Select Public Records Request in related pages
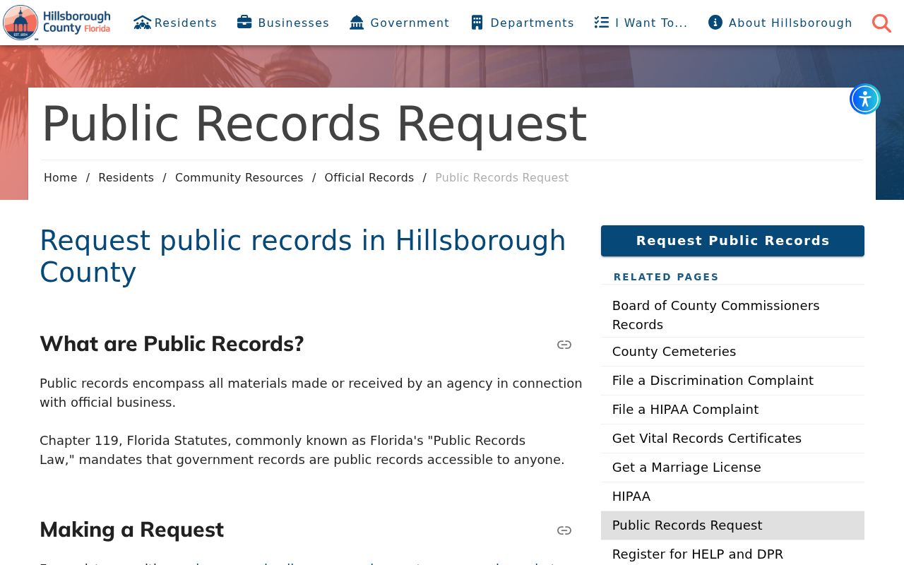Viewport: 904px width, 565px height. pyautogui.click(x=732, y=525)
